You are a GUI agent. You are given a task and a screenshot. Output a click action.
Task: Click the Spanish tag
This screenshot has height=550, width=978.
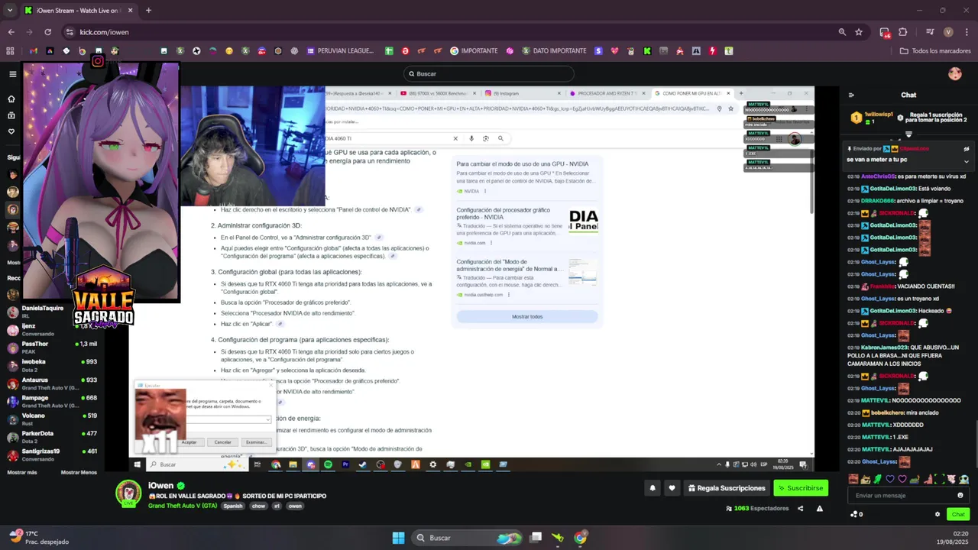(232, 506)
